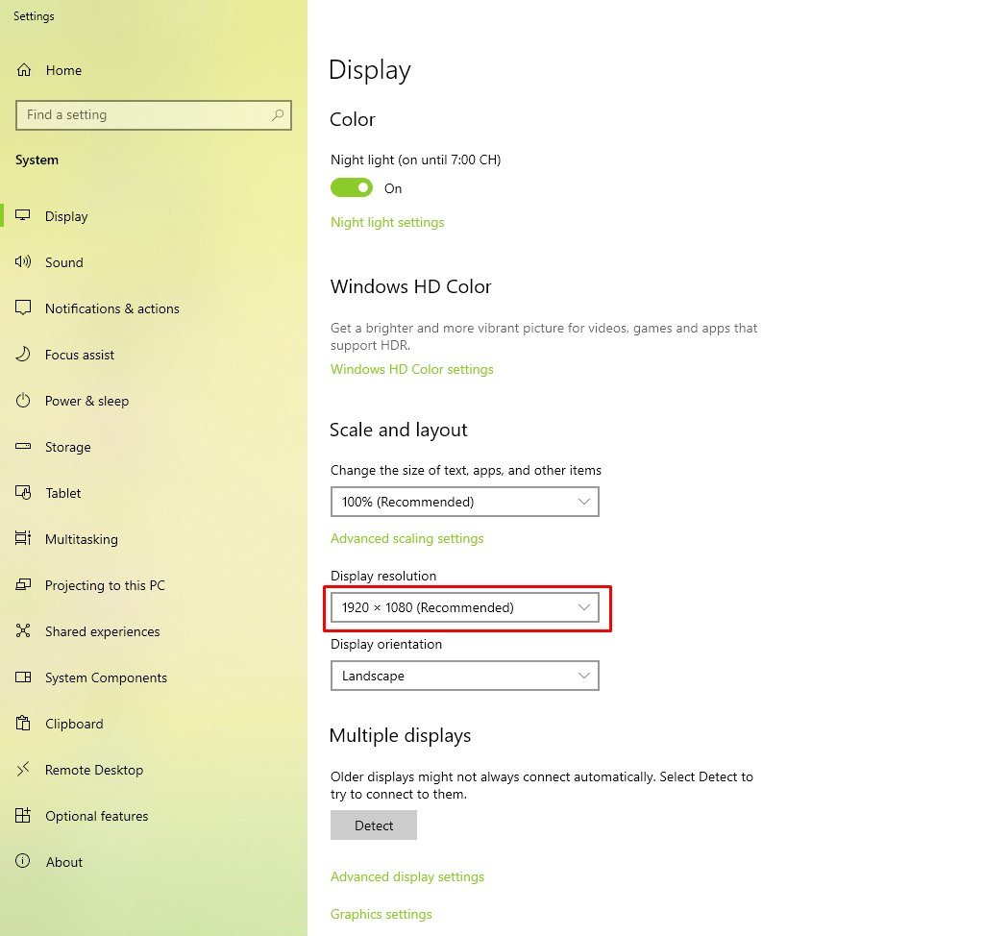Click the Notifications & actions icon

click(24, 308)
